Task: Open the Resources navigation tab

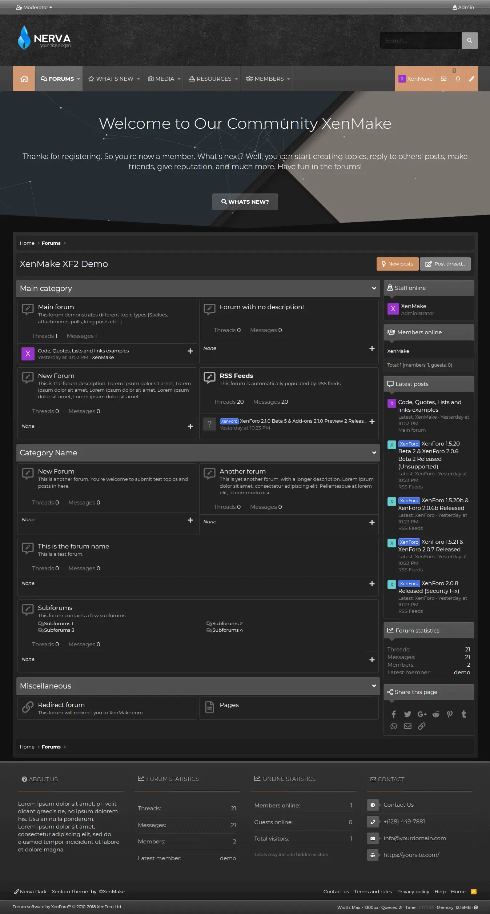Action: click(x=210, y=79)
